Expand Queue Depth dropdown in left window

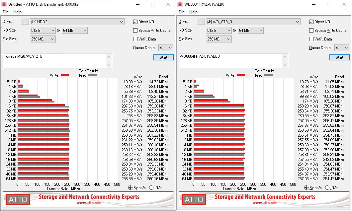coord(166,48)
